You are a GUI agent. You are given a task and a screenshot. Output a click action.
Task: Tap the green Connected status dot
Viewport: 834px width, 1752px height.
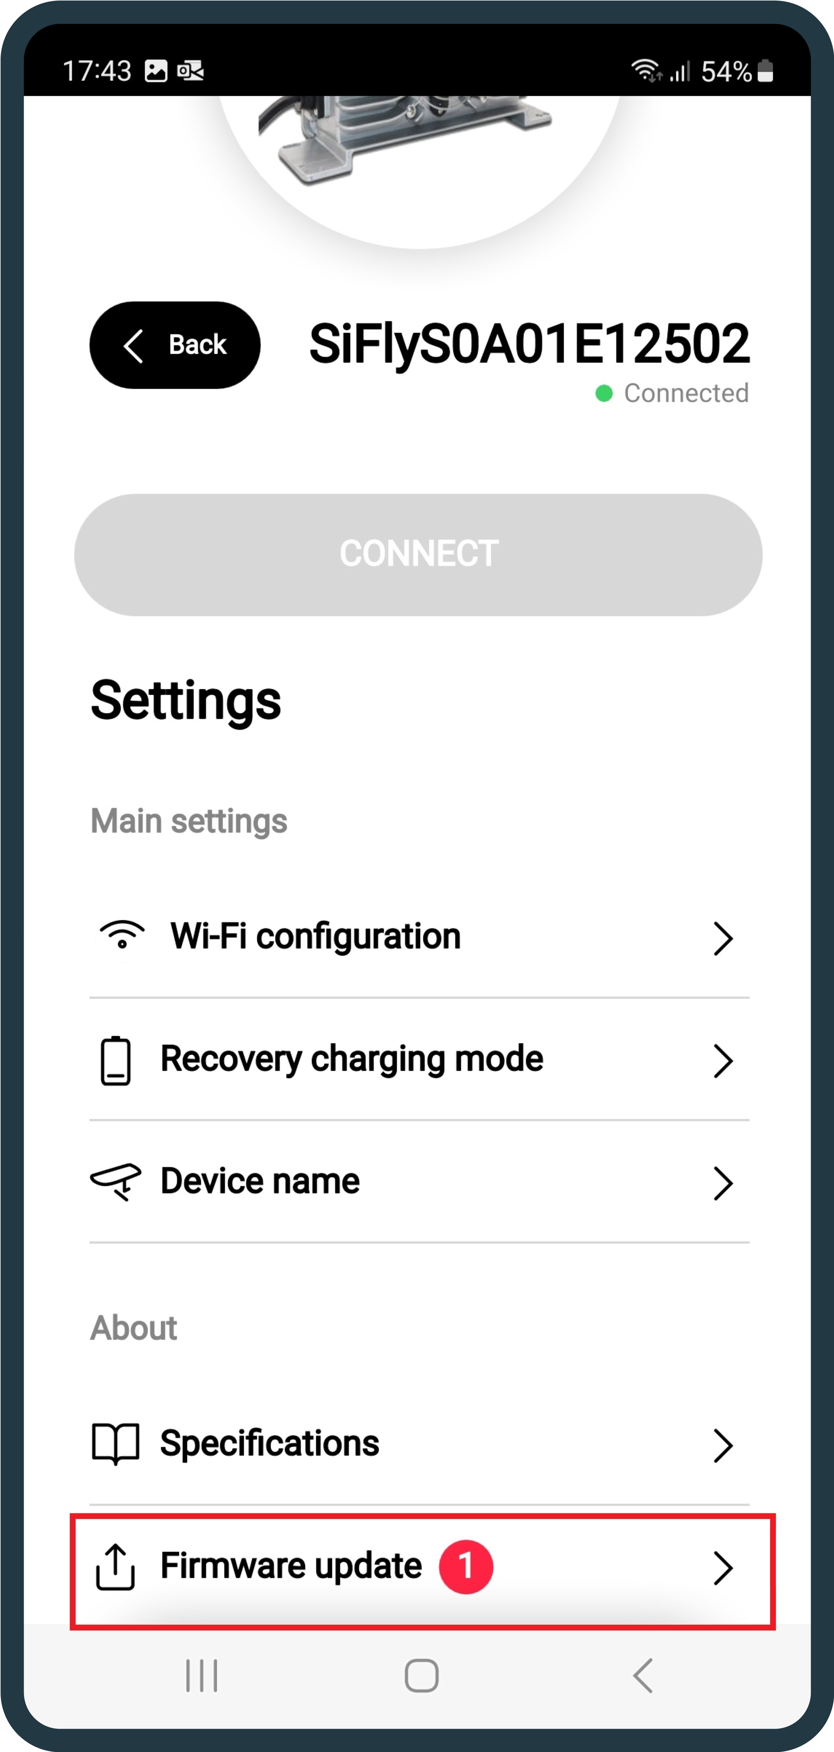point(604,393)
